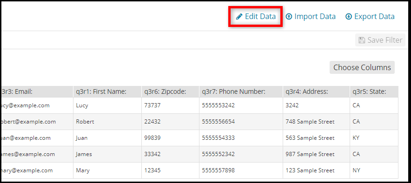This screenshot has width=411, height=183.
Task: Click the Save Filter button
Action: click(x=380, y=40)
